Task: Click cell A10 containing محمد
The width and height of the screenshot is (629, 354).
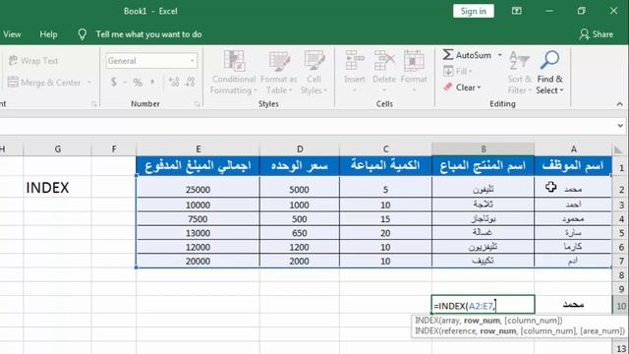Action: pyautogui.click(x=573, y=305)
